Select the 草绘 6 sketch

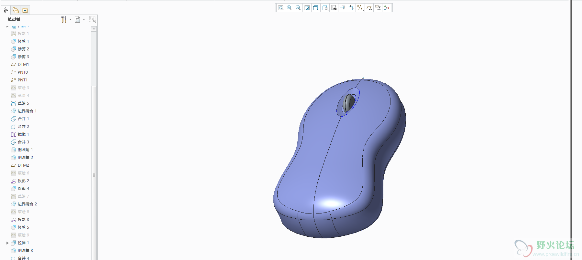coord(20,173)
